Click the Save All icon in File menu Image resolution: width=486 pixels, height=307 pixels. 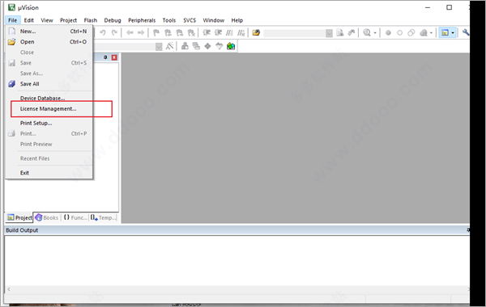click(12, 84)
